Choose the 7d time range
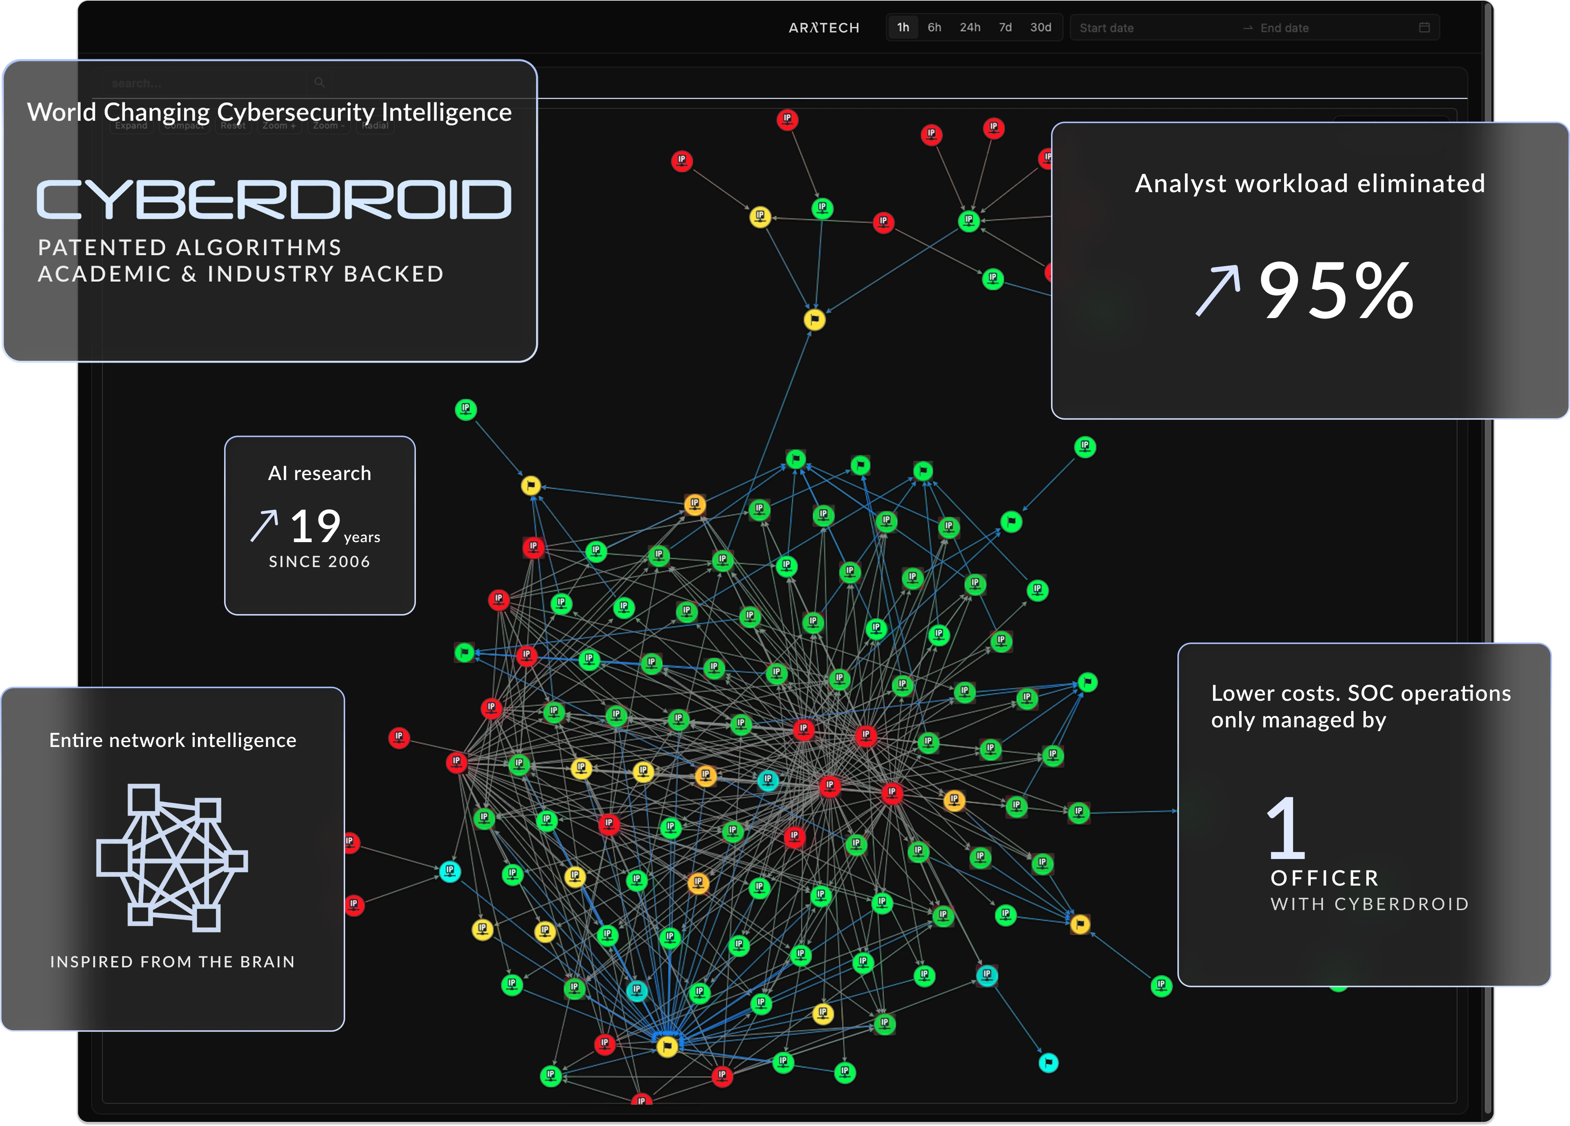1570x1126 pixels. coord(1005,28)
